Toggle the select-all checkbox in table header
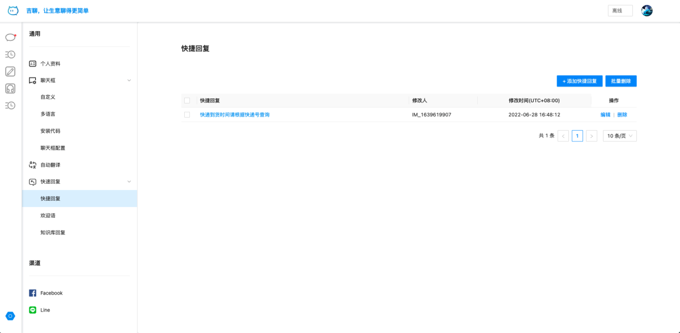 click(187, 101)
